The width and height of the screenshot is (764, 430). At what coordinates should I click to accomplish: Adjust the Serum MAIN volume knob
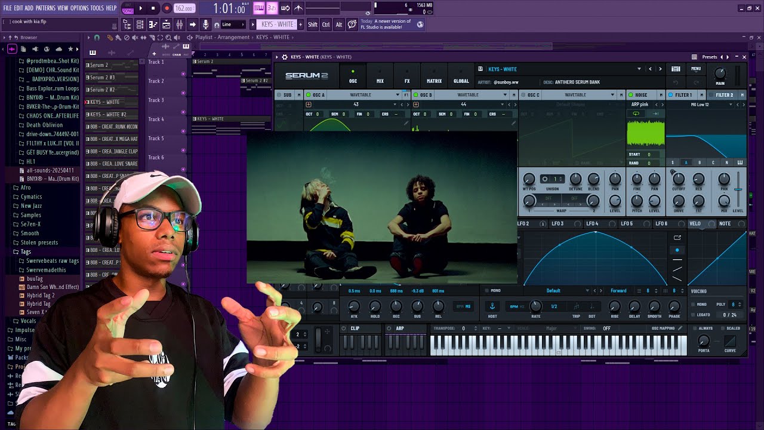(x=720, y=73)
